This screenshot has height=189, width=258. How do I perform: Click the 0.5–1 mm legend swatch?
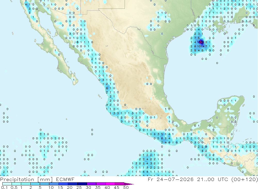tap(17, 184)
